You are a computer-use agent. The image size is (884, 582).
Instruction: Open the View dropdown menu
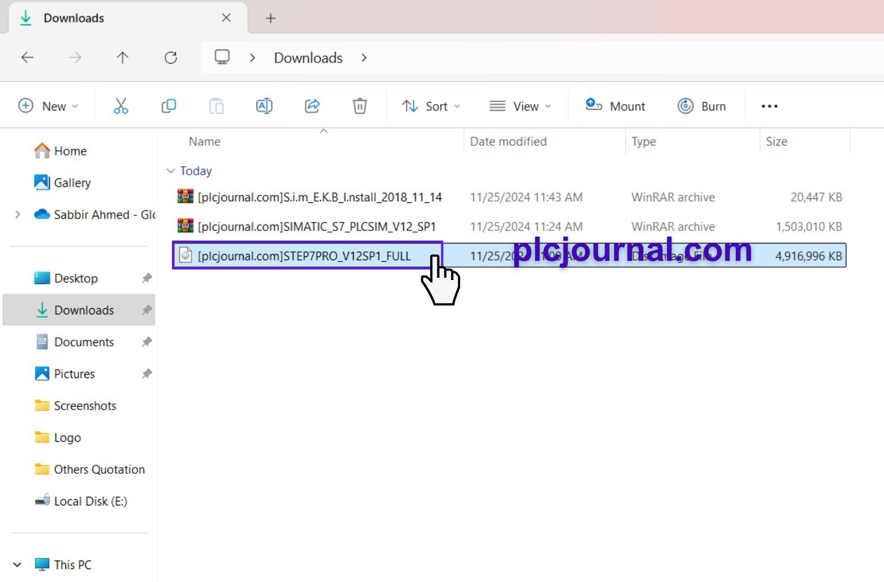[520, 106]
